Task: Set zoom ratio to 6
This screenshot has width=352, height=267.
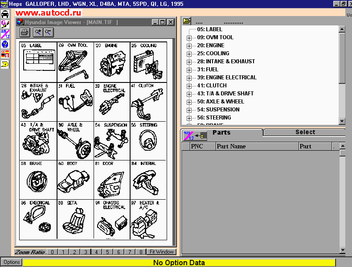Action: pyautogui.click(x=119, y=252)
